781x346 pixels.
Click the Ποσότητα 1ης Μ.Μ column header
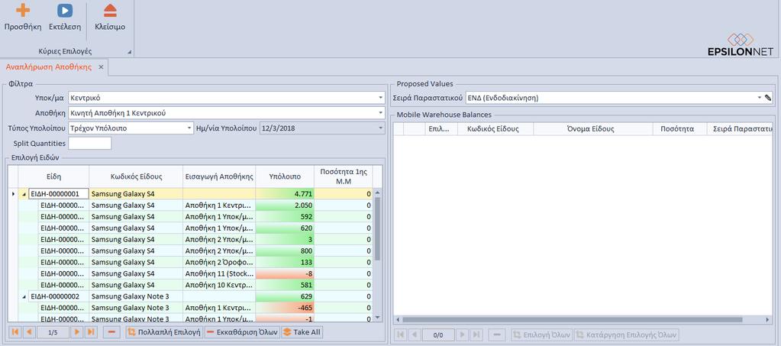click(x=344, y=176)
